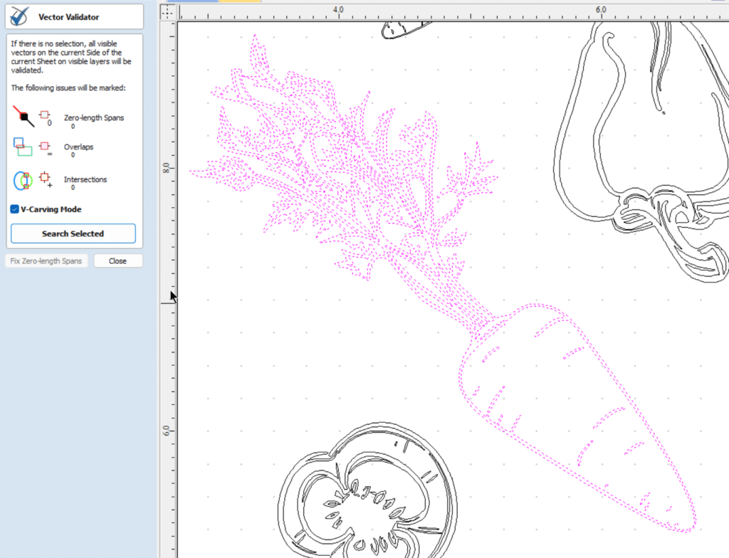Toggle the V-Carving Mode checkbox
Image resolution: width=729 pixels, height=558 pixels.
(15, 209)
